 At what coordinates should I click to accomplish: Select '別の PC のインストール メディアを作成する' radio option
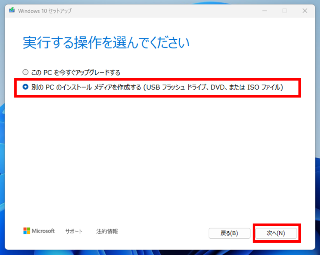tap(25, 87)
